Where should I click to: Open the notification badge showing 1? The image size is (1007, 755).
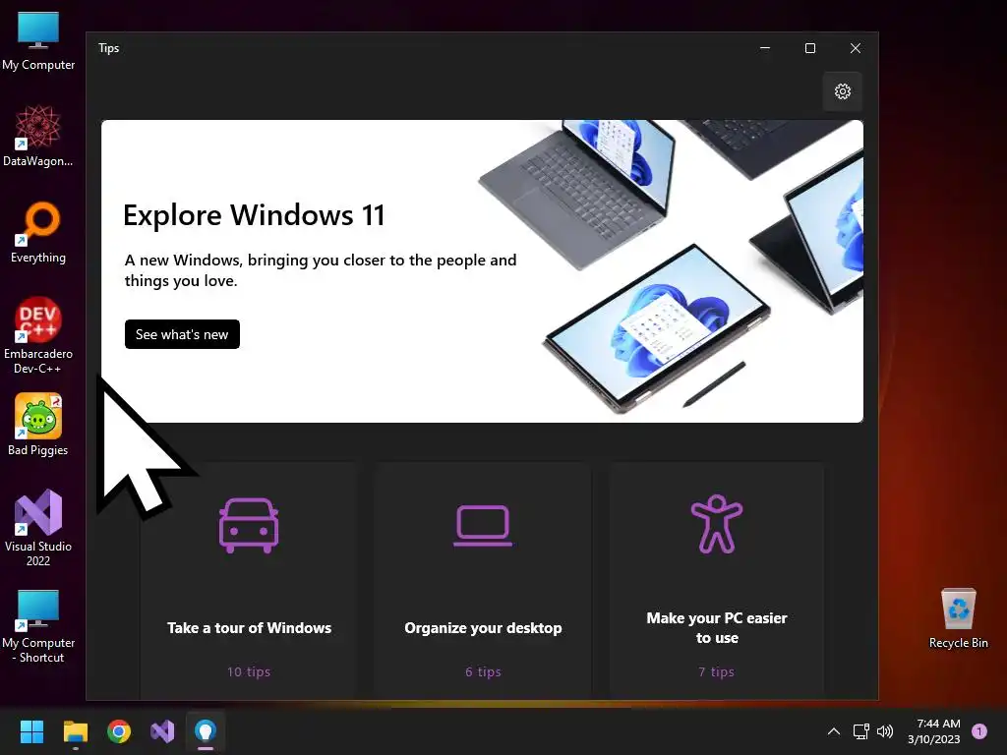(x=979, y=731)
